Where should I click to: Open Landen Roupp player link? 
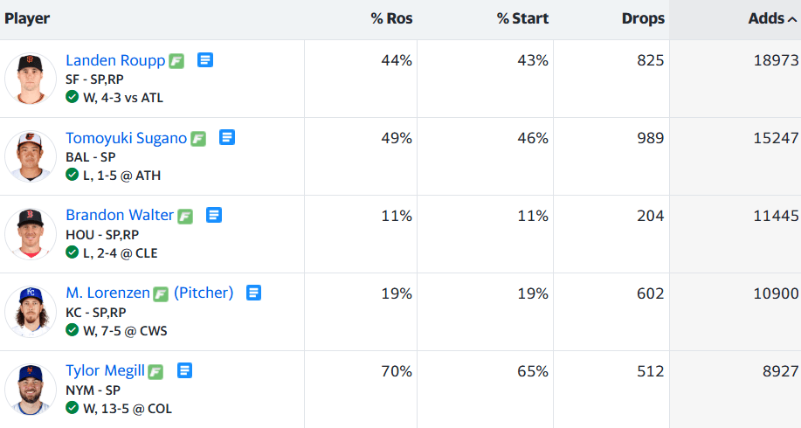115,60
